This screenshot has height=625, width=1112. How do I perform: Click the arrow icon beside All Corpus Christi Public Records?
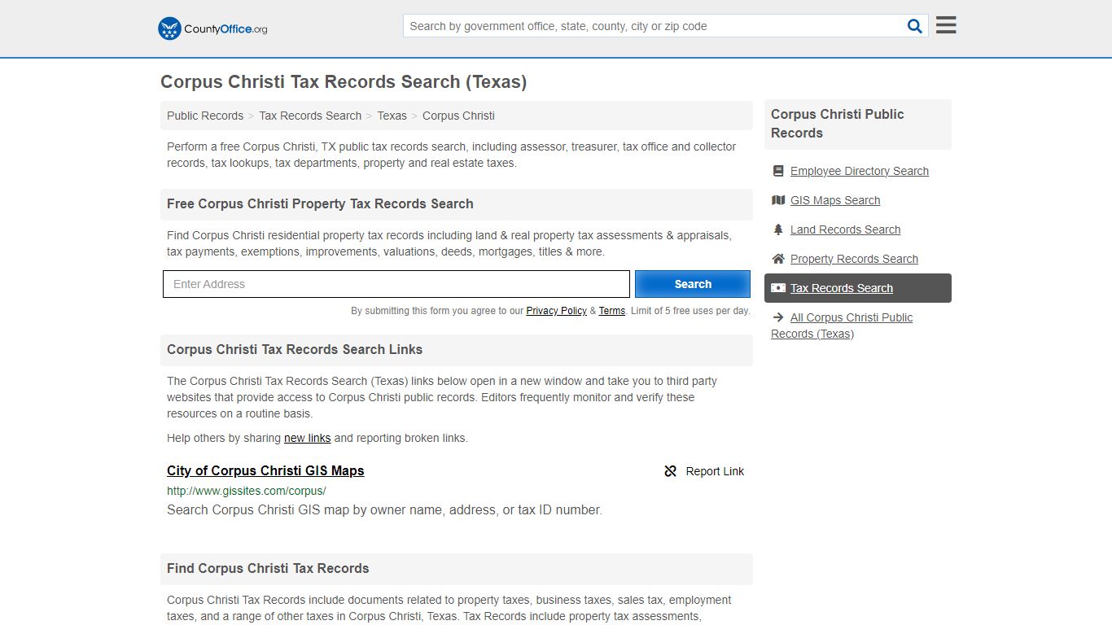pos(778,317)
